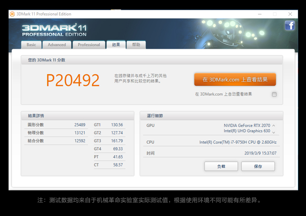Screen dimensions: 306x216
Task: Minimize the 3DMark 11 window
Action: click(259, 14)
